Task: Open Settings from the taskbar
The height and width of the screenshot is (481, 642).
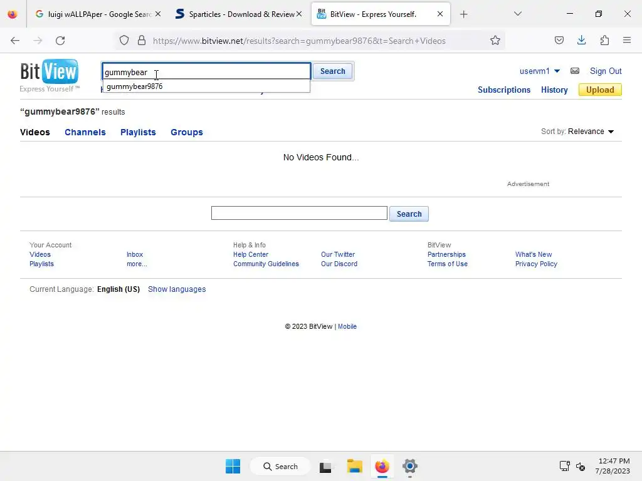Action: tap(410, 466)
